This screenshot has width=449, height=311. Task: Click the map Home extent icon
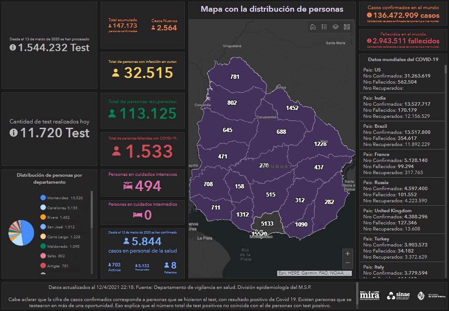pyautogui.click(x=313, y=27)
